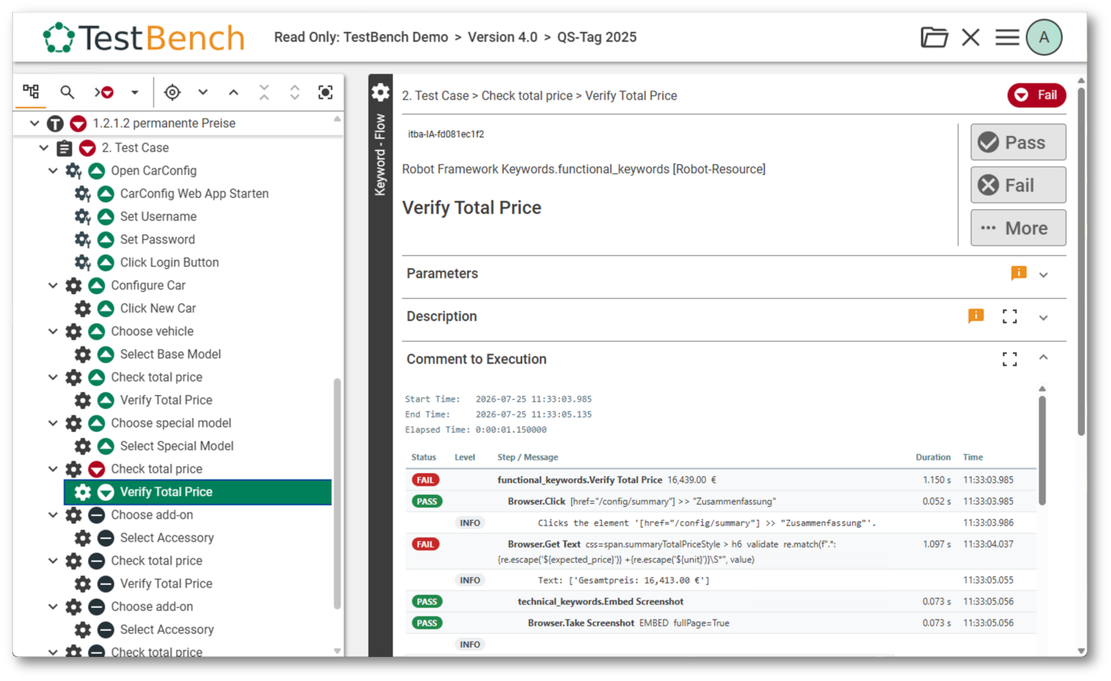The width and height of the screenshot is (1111, 681).
Task: Click the search magnifier icon in tree toolbar
Action: click(67, 92)
